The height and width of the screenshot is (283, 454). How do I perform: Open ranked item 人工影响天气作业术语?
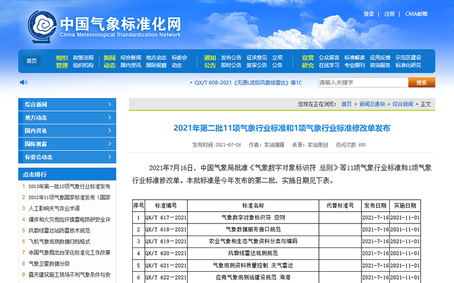pos(54,208)
